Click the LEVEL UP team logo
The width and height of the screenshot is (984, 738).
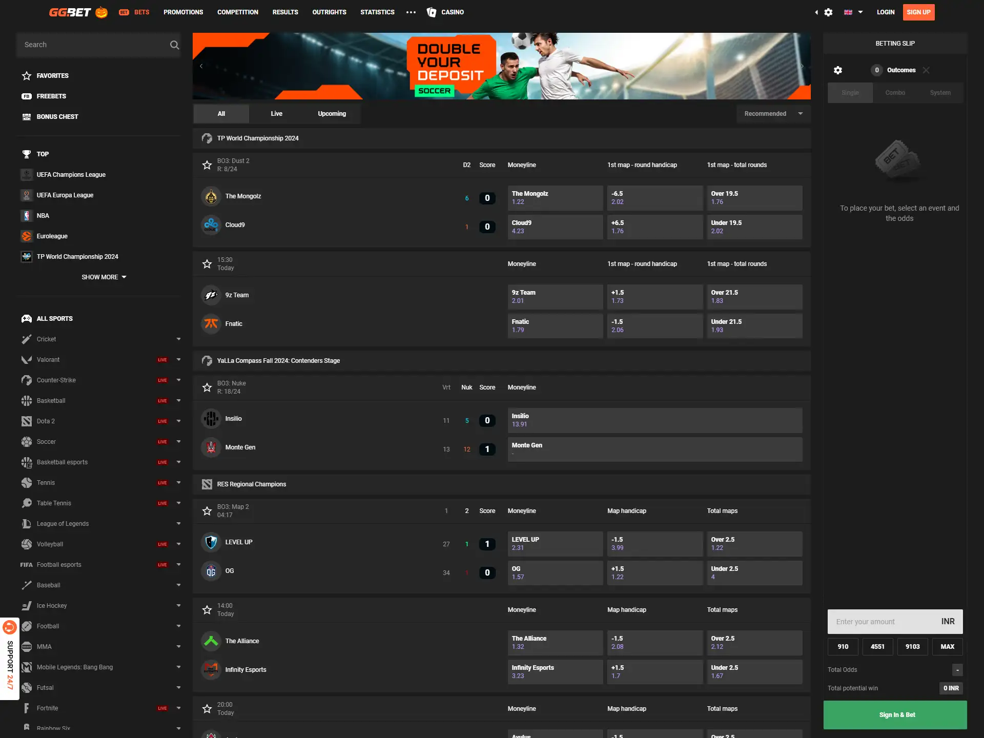tap(211, 542)
